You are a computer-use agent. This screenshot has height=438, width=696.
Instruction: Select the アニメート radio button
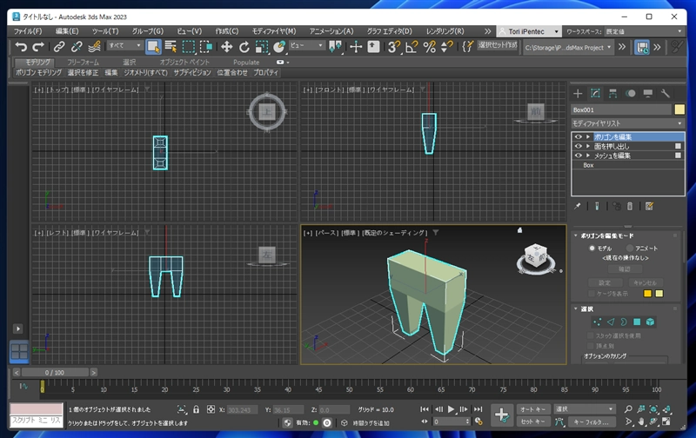629,249
